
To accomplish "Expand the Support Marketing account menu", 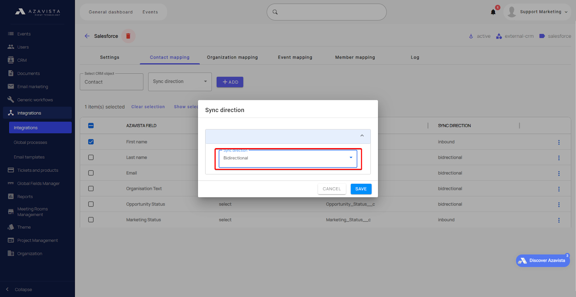I will (566, 12).
